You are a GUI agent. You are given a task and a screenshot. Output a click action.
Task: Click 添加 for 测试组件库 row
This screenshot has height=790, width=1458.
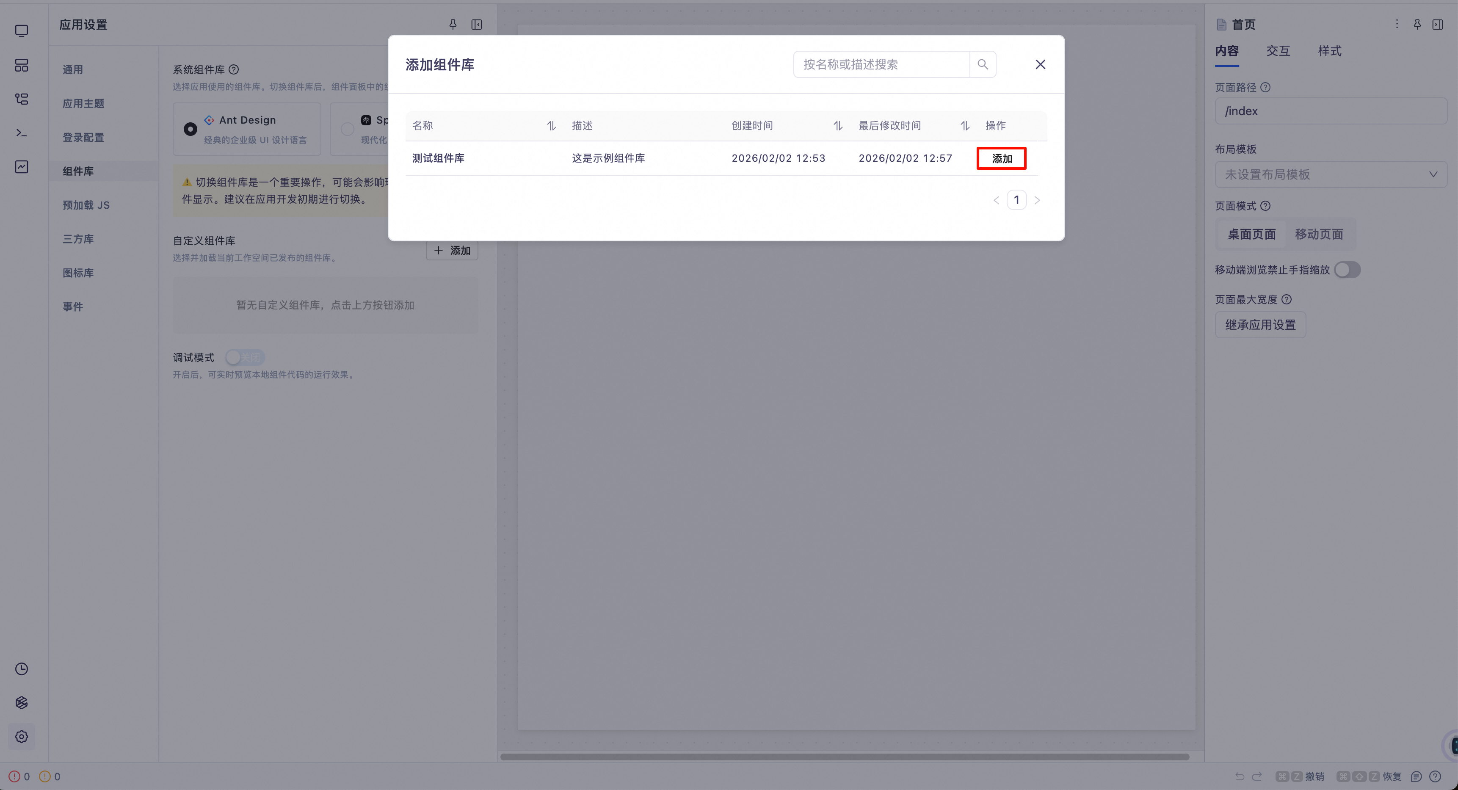point(1001,158)
